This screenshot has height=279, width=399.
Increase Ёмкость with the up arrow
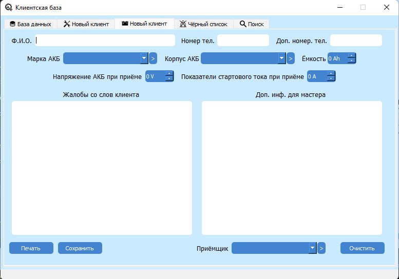click(x=352, y=56)
